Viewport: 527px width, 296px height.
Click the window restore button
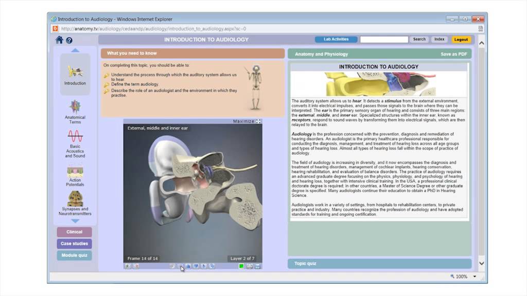(x=465, y=19)
